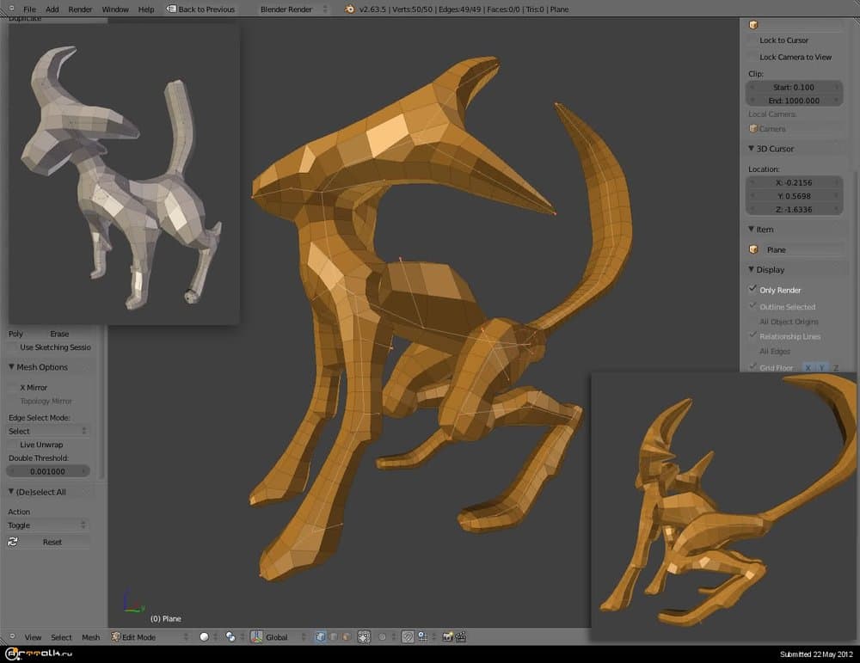Open the 3D viewport Mesh menu

(x=91, y=637)
